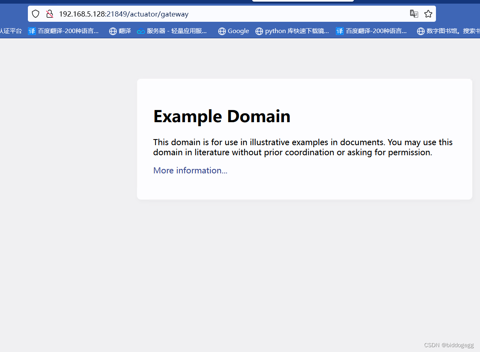480x352 pixels.
Task: Focus the address bar URL field
Action: click(x=232, y=14)
